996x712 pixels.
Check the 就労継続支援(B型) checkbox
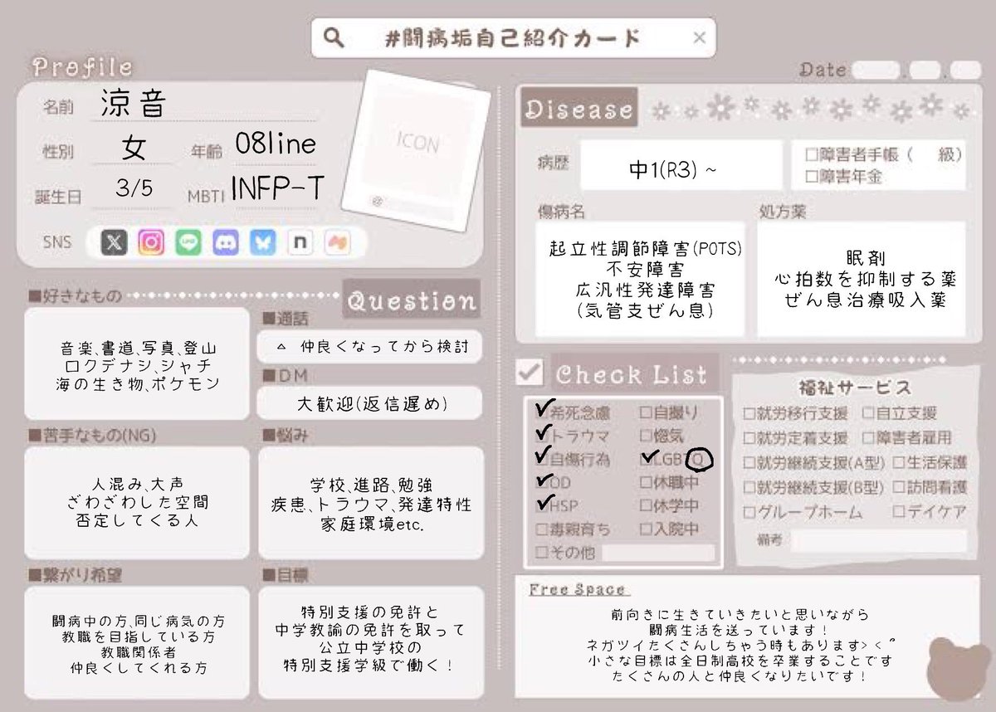coord(749,488)
